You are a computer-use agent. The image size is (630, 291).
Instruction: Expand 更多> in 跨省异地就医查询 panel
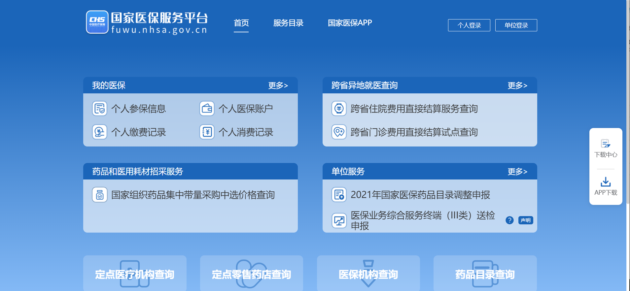click(x=517, y=85)
